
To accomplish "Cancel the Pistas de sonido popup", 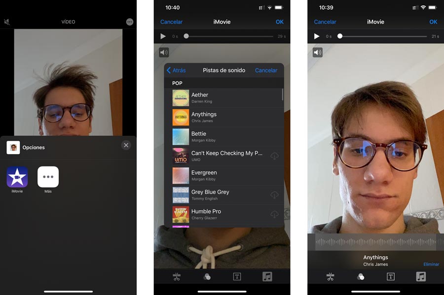I will pyautogui.click(x=266, y=70).
